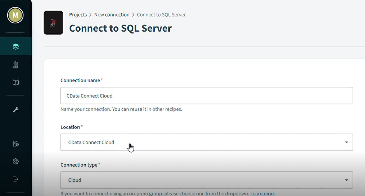
Task: Open the Location dropdown
Action: point(207,143)
